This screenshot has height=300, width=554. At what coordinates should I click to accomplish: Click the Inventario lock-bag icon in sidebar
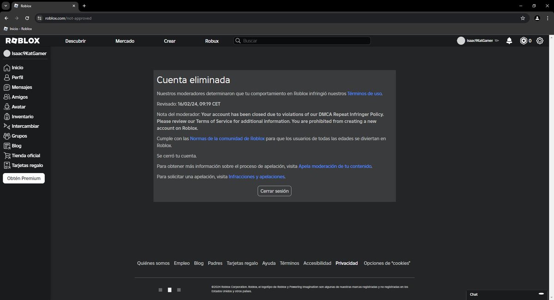pyautogui.click(x=7, y=116)
